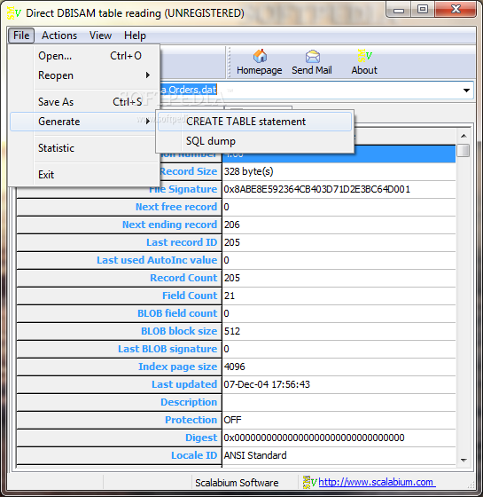Choose SQL dump from submenu
This screenshot has height=497, width=483.
[255, 141]
